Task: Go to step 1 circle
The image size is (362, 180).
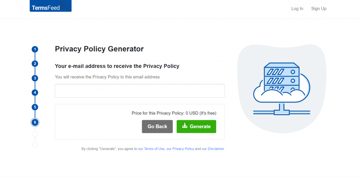Action: click(35, 49)
